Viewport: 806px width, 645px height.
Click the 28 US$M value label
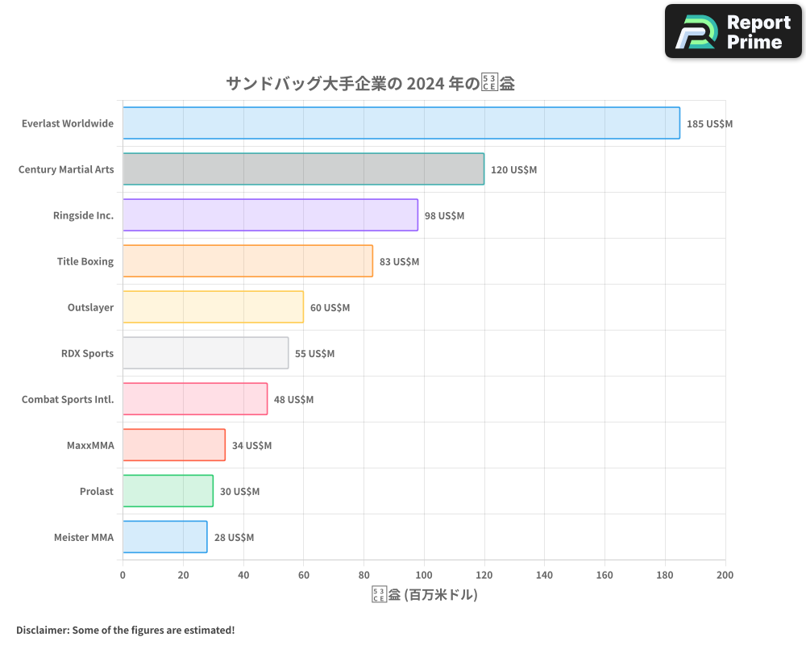click(233, 537)
